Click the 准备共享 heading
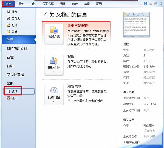This screenshot has height=148, width=164. coord(75,86)
